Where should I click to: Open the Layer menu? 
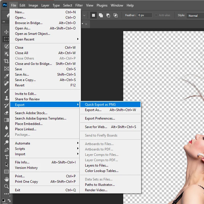45,5
